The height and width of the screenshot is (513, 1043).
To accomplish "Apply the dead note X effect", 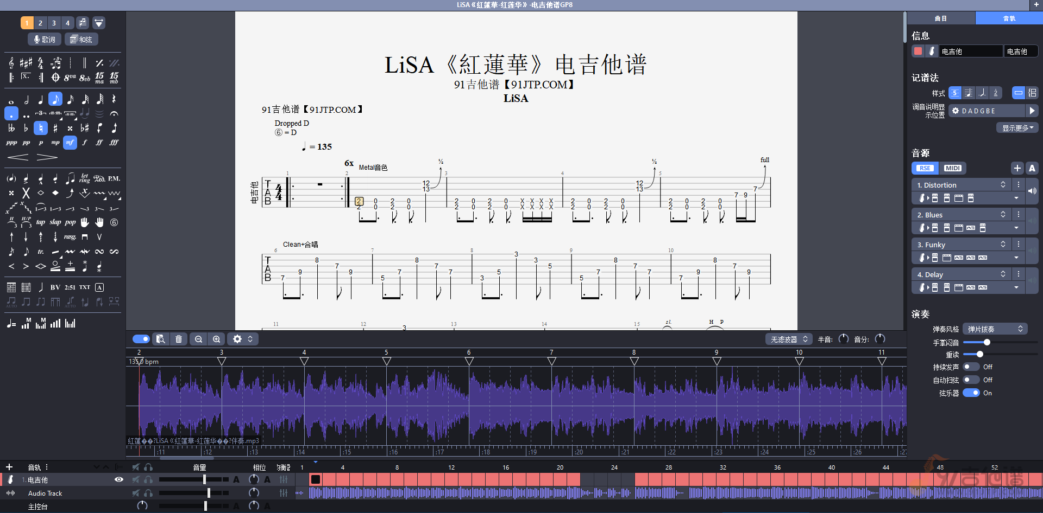I will (x=26, y=193).
